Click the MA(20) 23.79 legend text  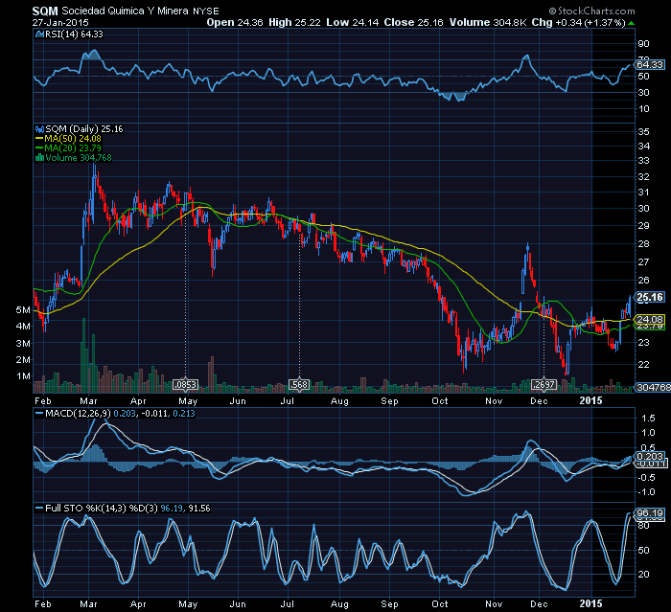pyautogui.click(x=73, y=148)
